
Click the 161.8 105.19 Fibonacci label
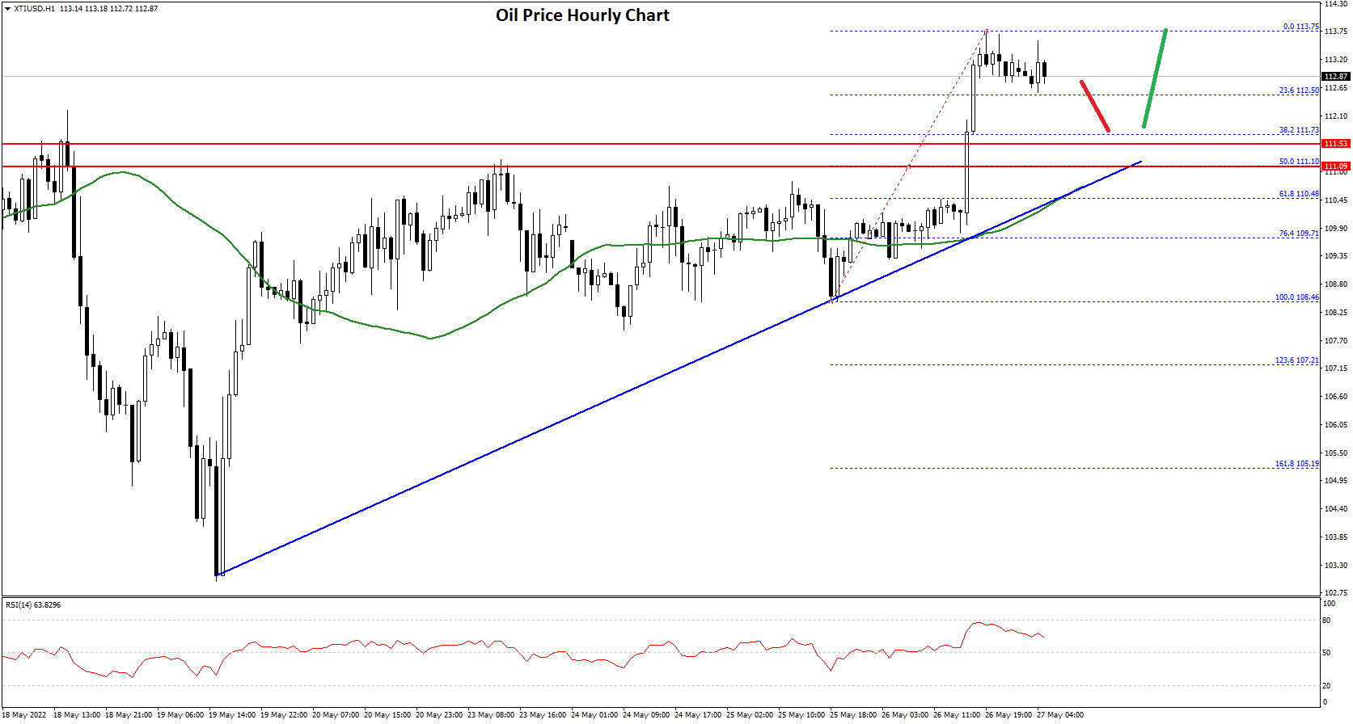(1296, 464)
